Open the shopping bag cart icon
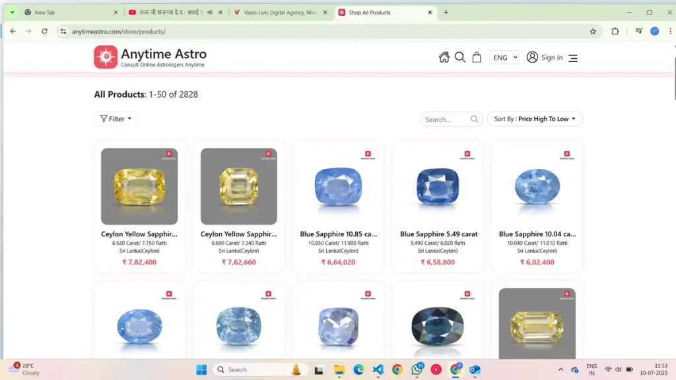Screen dimensions: 676x380 click(x=477, y=57)
